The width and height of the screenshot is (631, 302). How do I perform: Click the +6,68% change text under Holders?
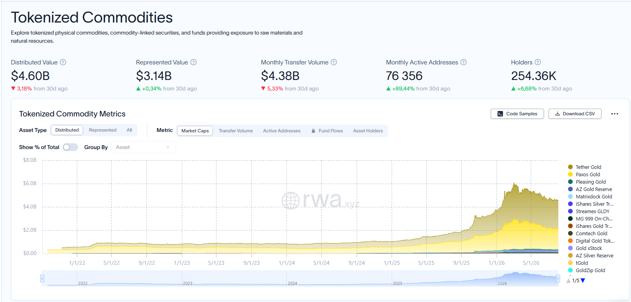(x=527, y=89)
